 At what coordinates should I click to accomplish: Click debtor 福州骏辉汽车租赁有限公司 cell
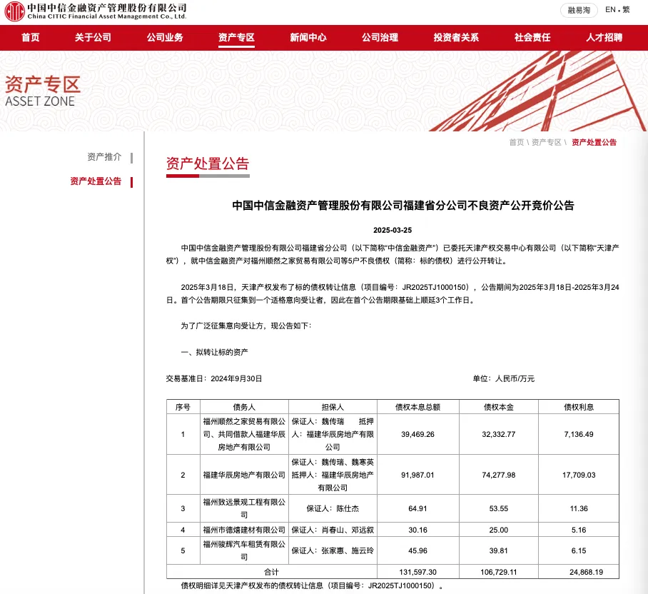(244, 550)
